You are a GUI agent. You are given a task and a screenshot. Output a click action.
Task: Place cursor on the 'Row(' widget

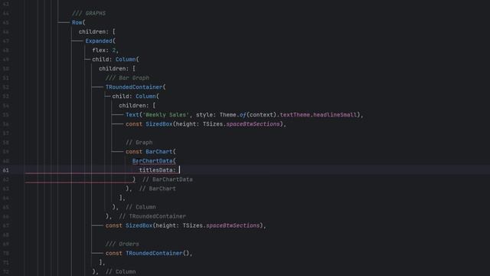78,22
